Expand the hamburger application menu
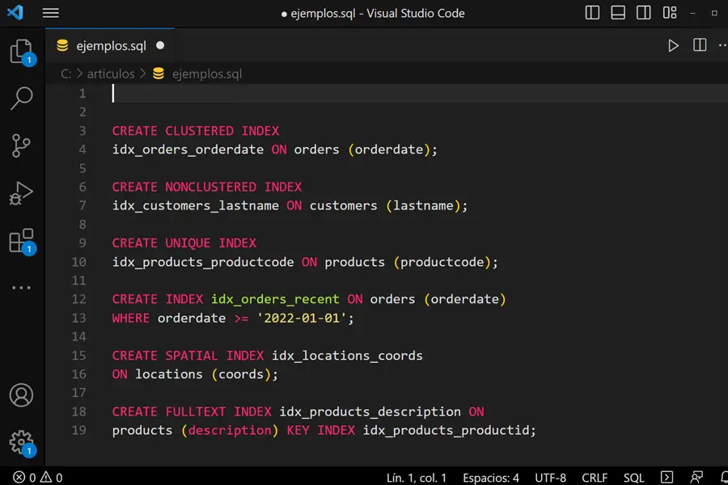Viewport: 728px width, 485px height. pos(50,13)
